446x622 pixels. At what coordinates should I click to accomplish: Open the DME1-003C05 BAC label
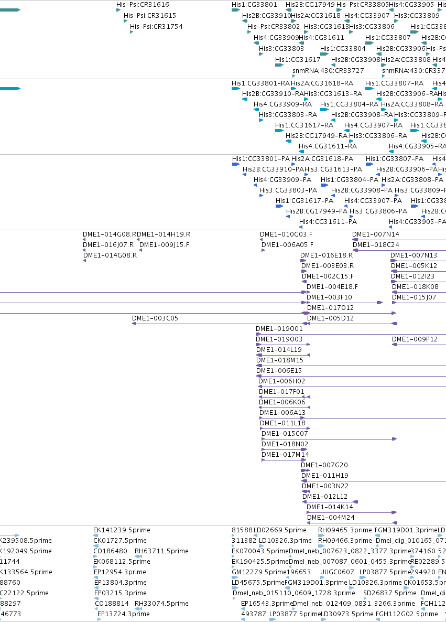(155, 318)
